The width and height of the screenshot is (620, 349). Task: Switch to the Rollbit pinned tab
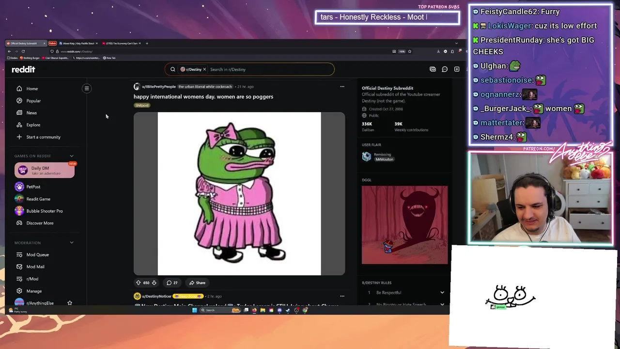pos(52,43)
